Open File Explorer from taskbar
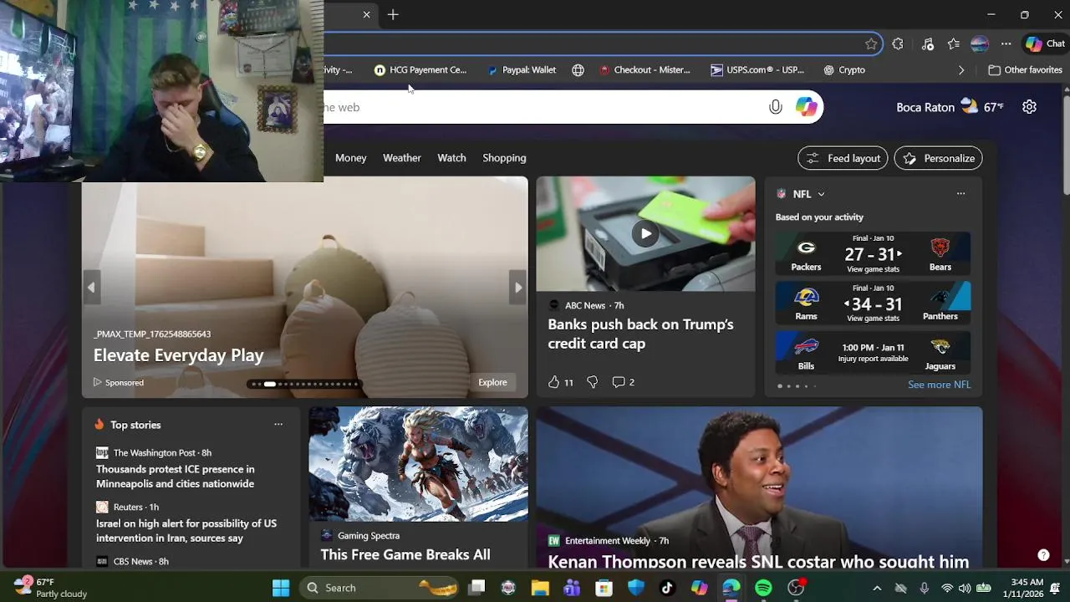Viewport: 1070px width, 602px height. click(x=540, y=588)
